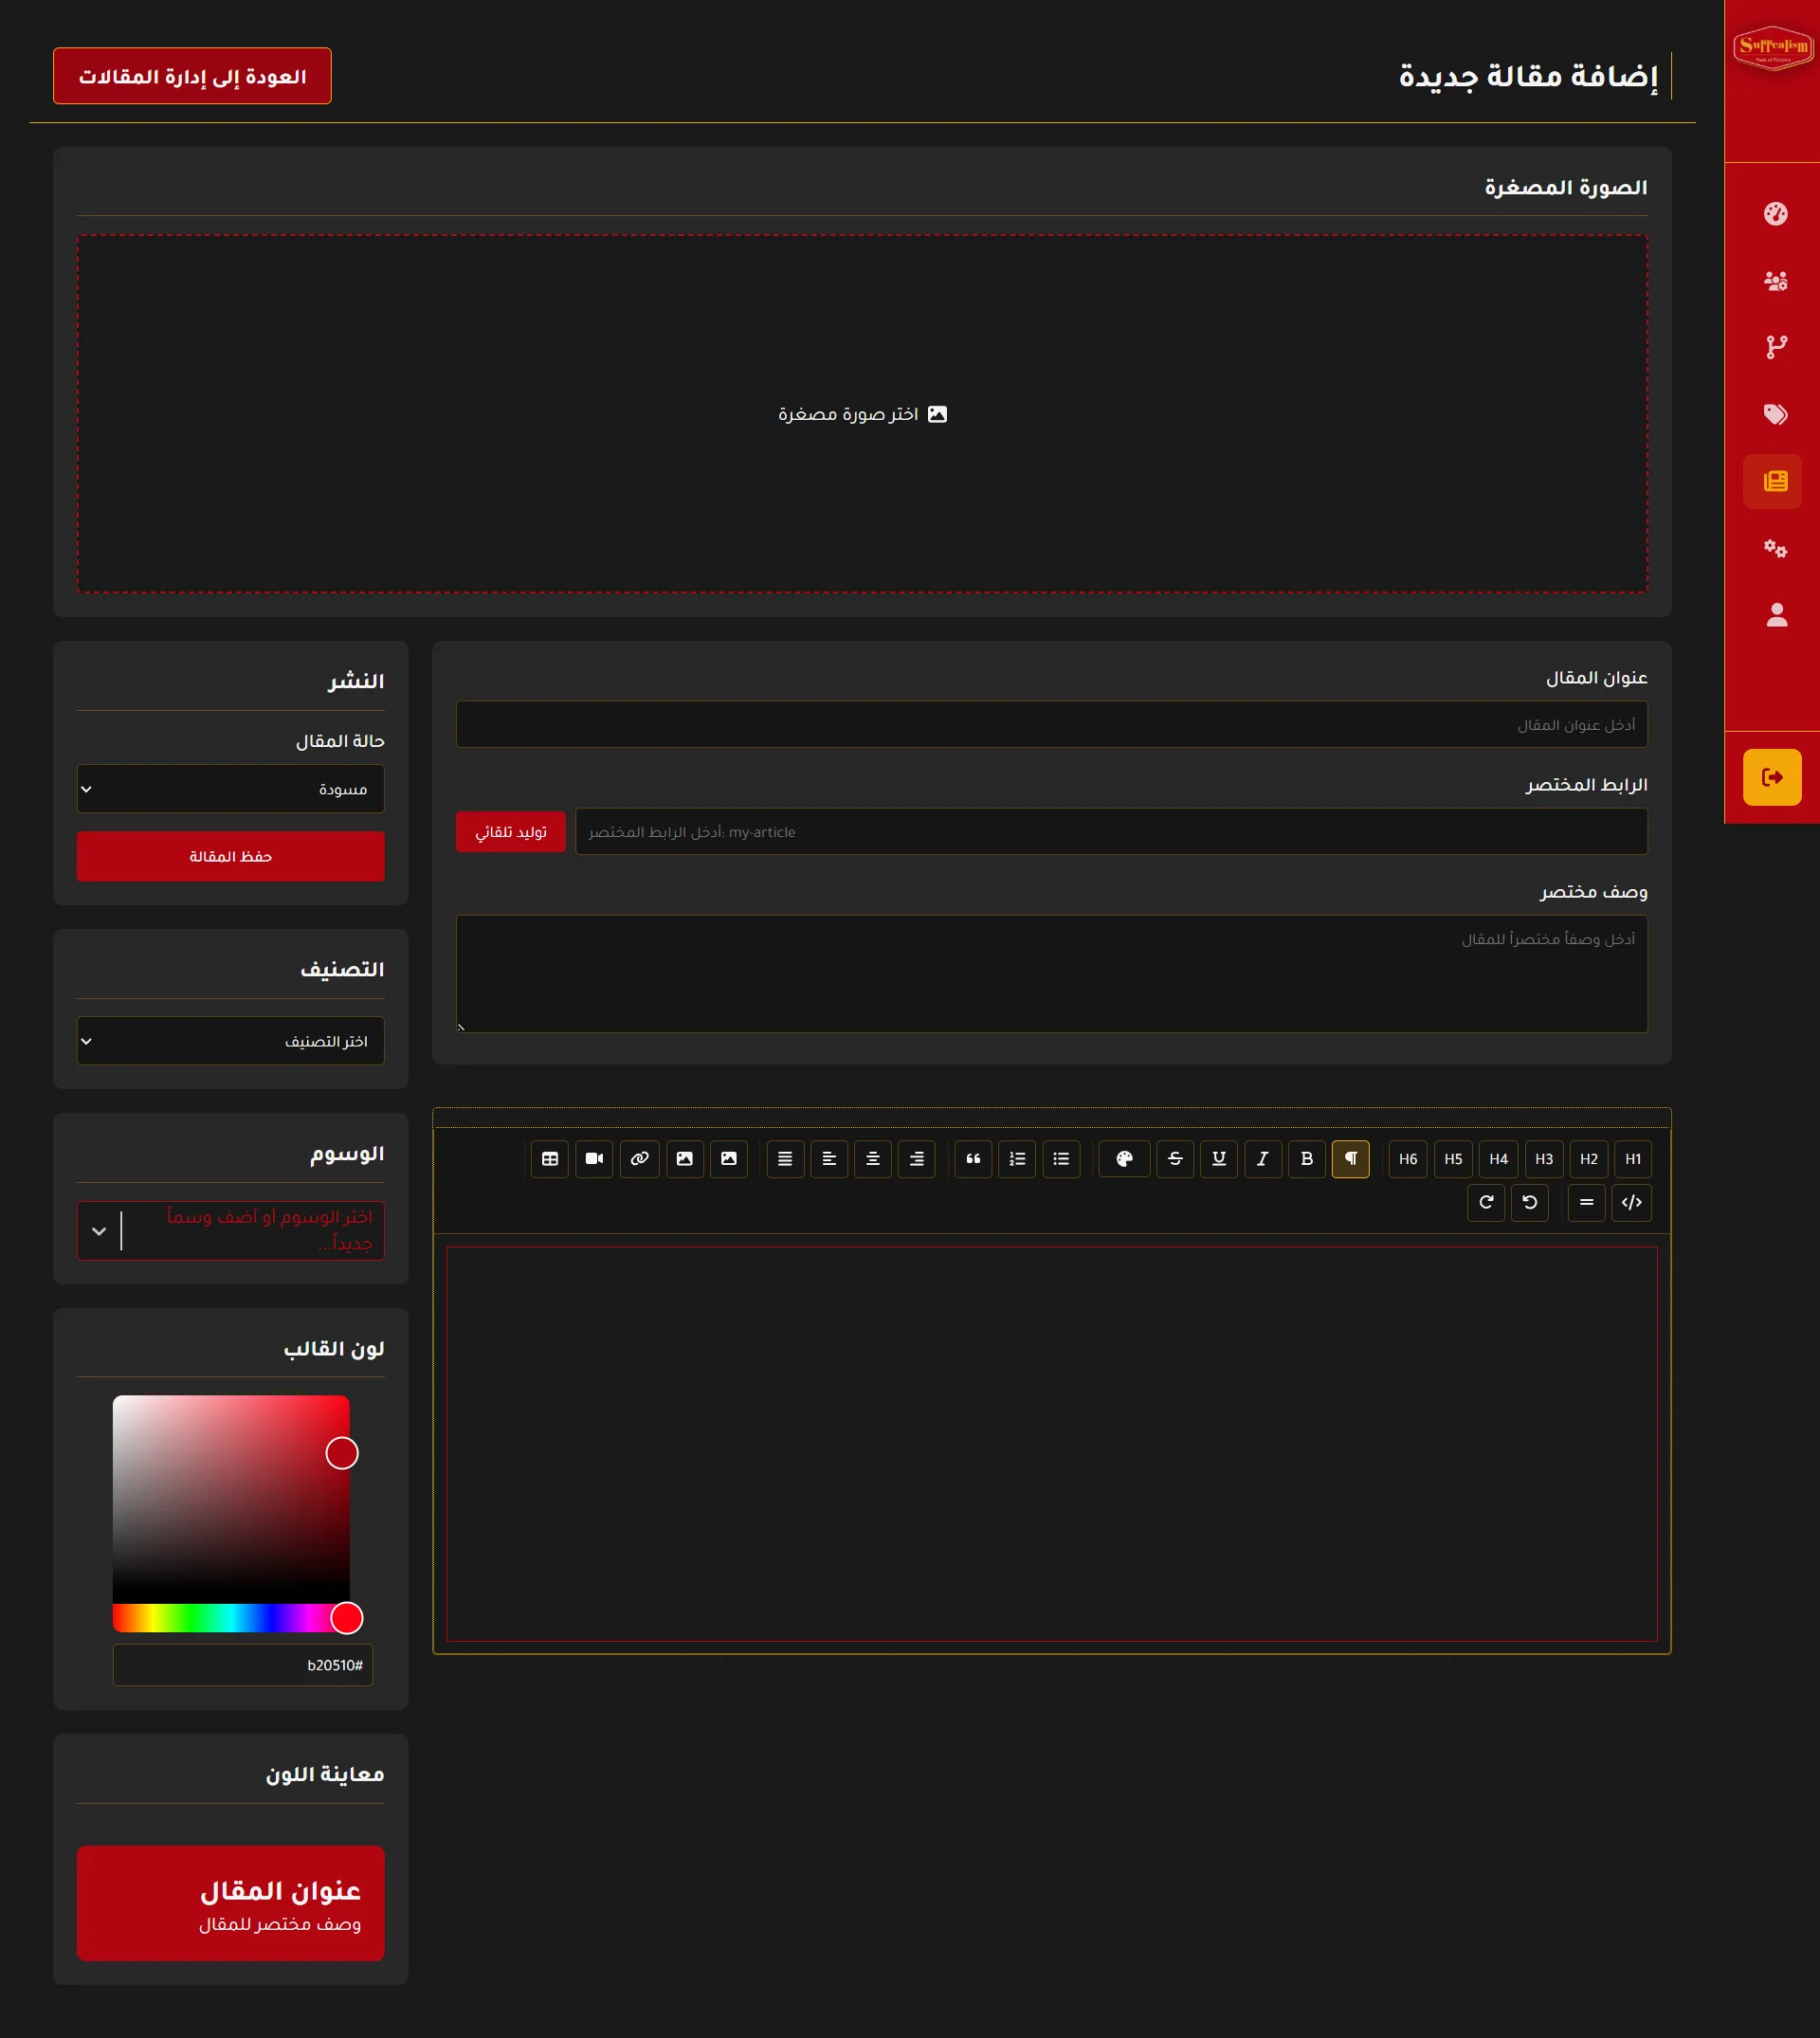Toggle italic formatting
This screenshot has width=1820, height=2038.
click(x=1263, y=1159)
